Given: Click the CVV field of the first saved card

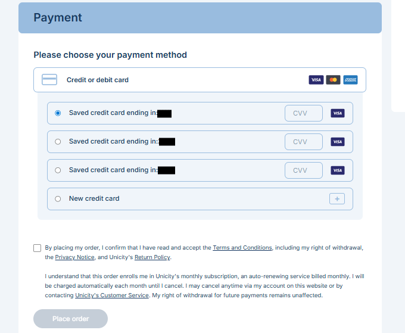Looking at the screenshot, I should [x=303, y=113].
